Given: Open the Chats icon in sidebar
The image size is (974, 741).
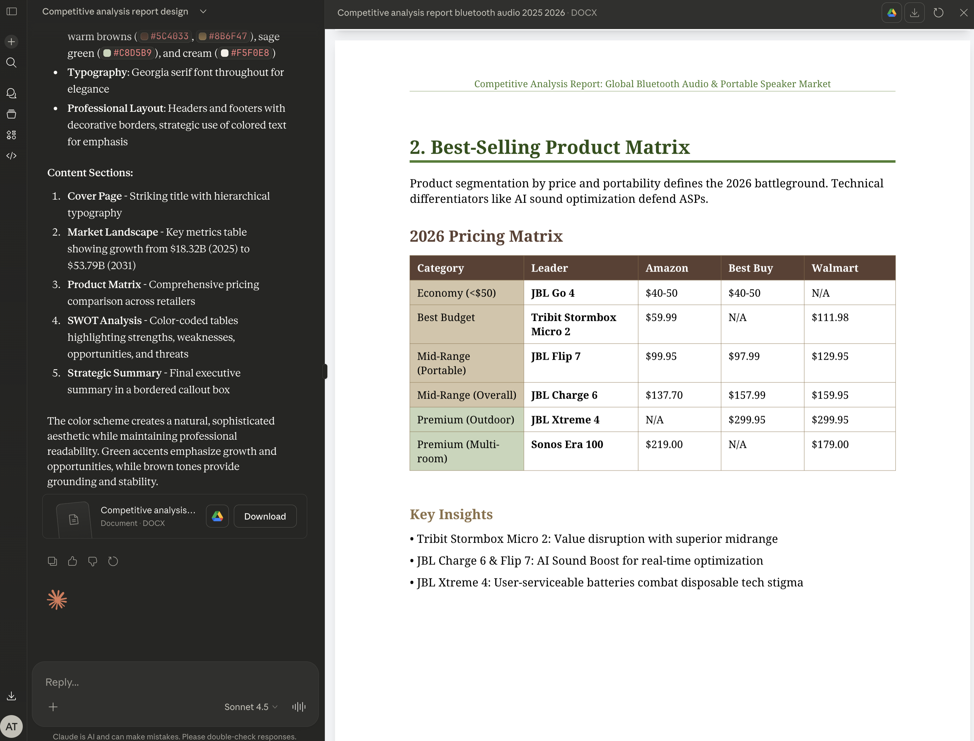Looking at the screenshot, I should coord(11,93).
